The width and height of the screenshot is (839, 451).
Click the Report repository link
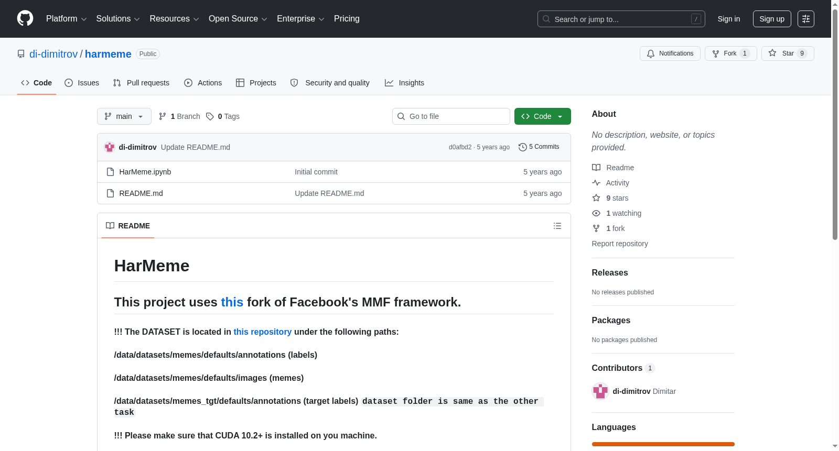[x=620, y=244]
